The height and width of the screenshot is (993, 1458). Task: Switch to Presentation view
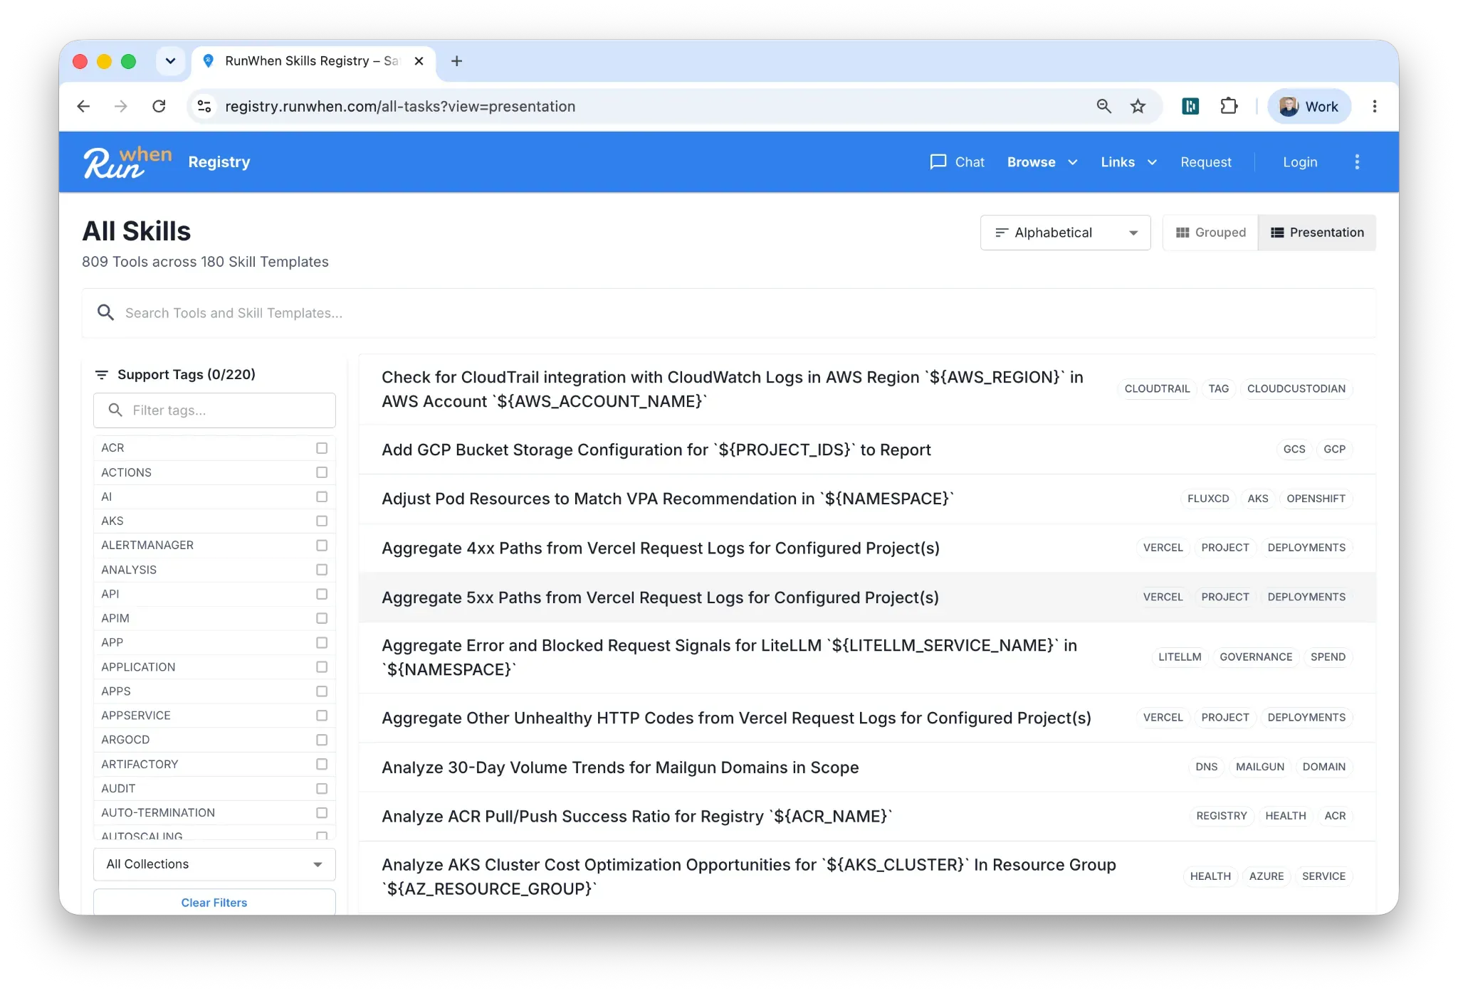click(x=1317, y=233)
